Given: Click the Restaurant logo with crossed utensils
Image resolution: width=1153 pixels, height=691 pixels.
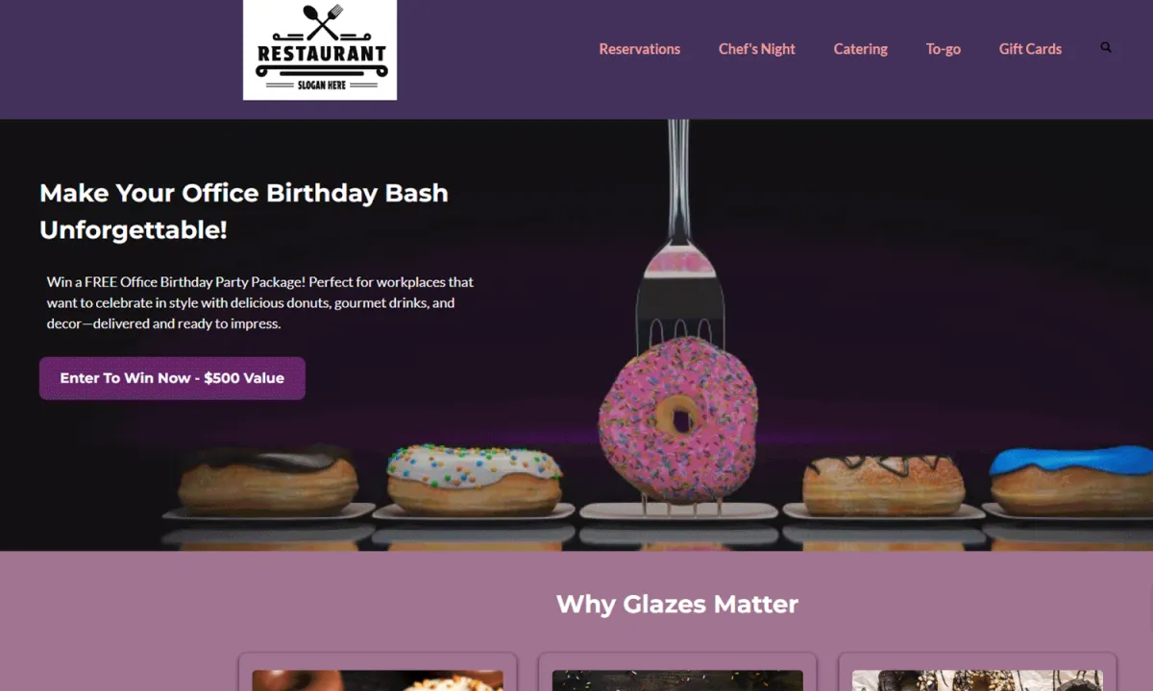Looking at the screenshot, I should coord(320,50).
